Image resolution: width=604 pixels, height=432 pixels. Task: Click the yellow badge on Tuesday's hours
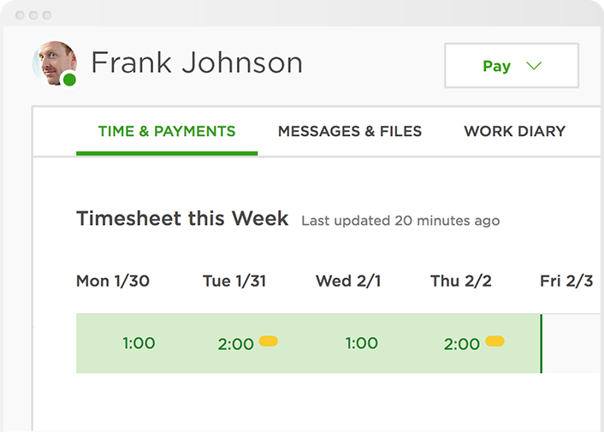268,341
